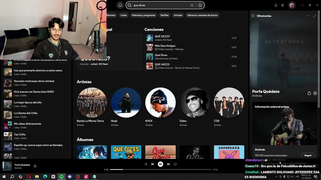Screen dimensions: 321x180
Task: Go to the Spotify Home icon
Action: coord(120,5)
